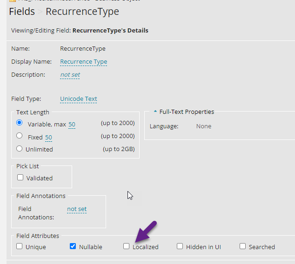295x264 pixels.
Task: Click the RecurrenceType breadcrumb title
Action: point(82,12)
